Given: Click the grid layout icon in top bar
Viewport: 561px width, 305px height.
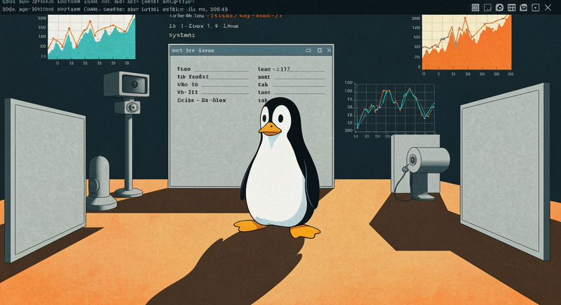Looking at the screenshot, I should [x=512, y=8].
